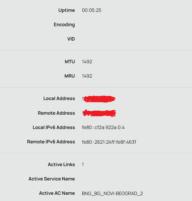Click the MTU label
Screen dimensions: 192x201
coord(70,62)
